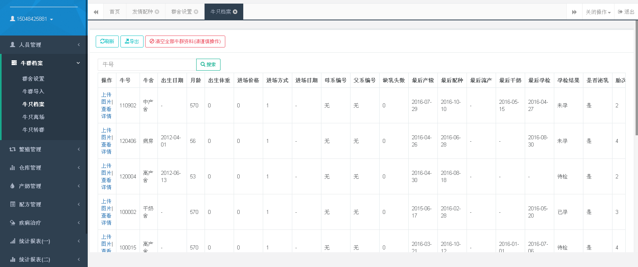
Task: Click the 退出 logout link
Action: point(626,12)
